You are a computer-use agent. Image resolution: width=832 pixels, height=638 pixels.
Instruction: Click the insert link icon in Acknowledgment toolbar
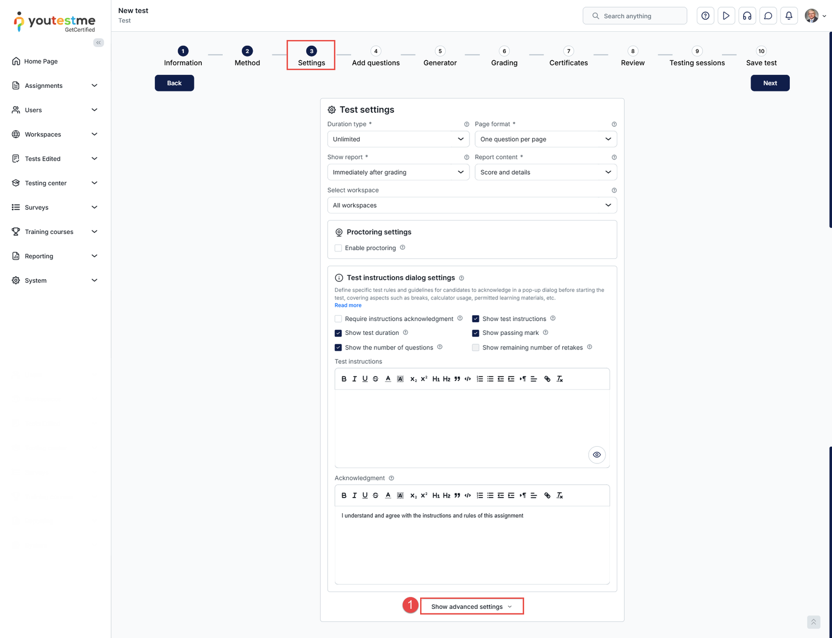click(x=547, y=495)
